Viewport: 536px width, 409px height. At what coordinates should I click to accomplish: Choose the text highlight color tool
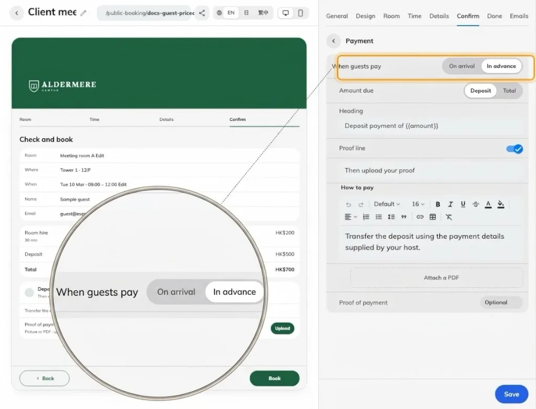coord(501,204)
